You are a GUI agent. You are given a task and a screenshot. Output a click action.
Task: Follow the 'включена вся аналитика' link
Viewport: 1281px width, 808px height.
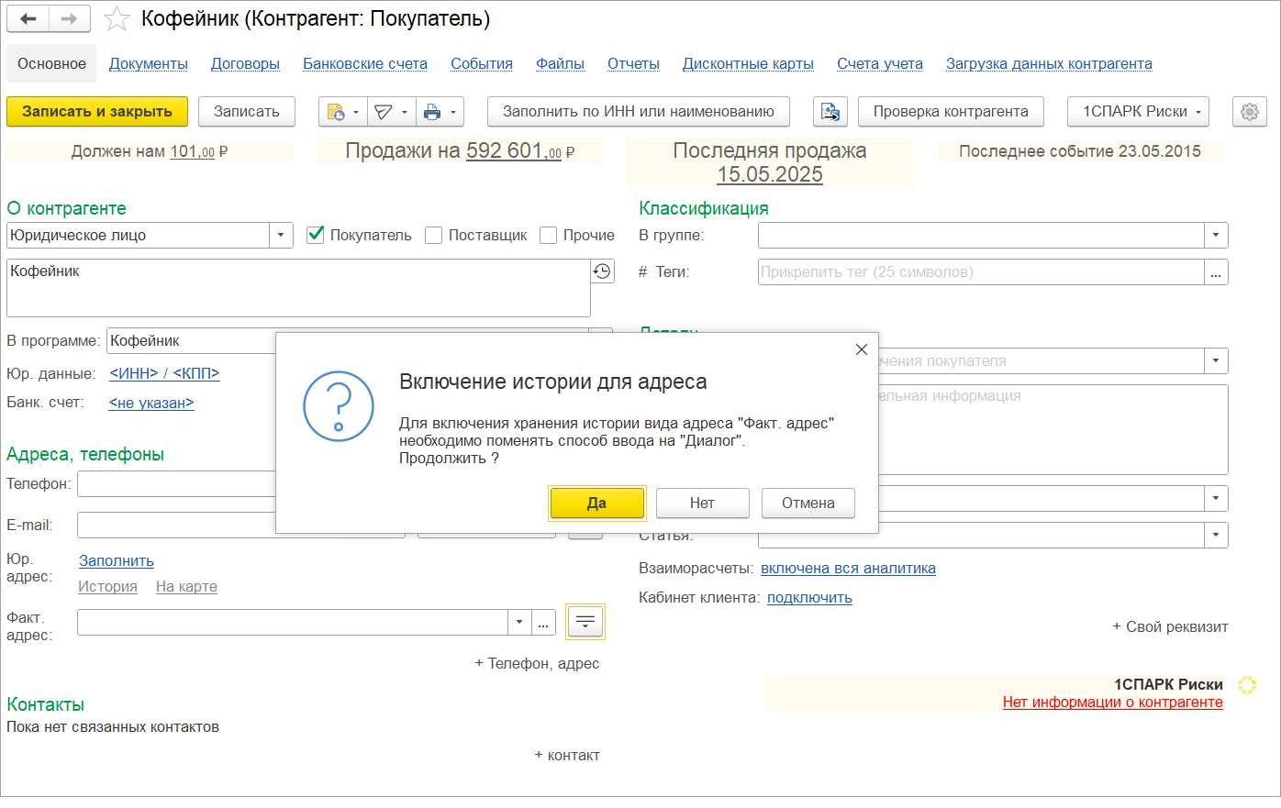848,568
